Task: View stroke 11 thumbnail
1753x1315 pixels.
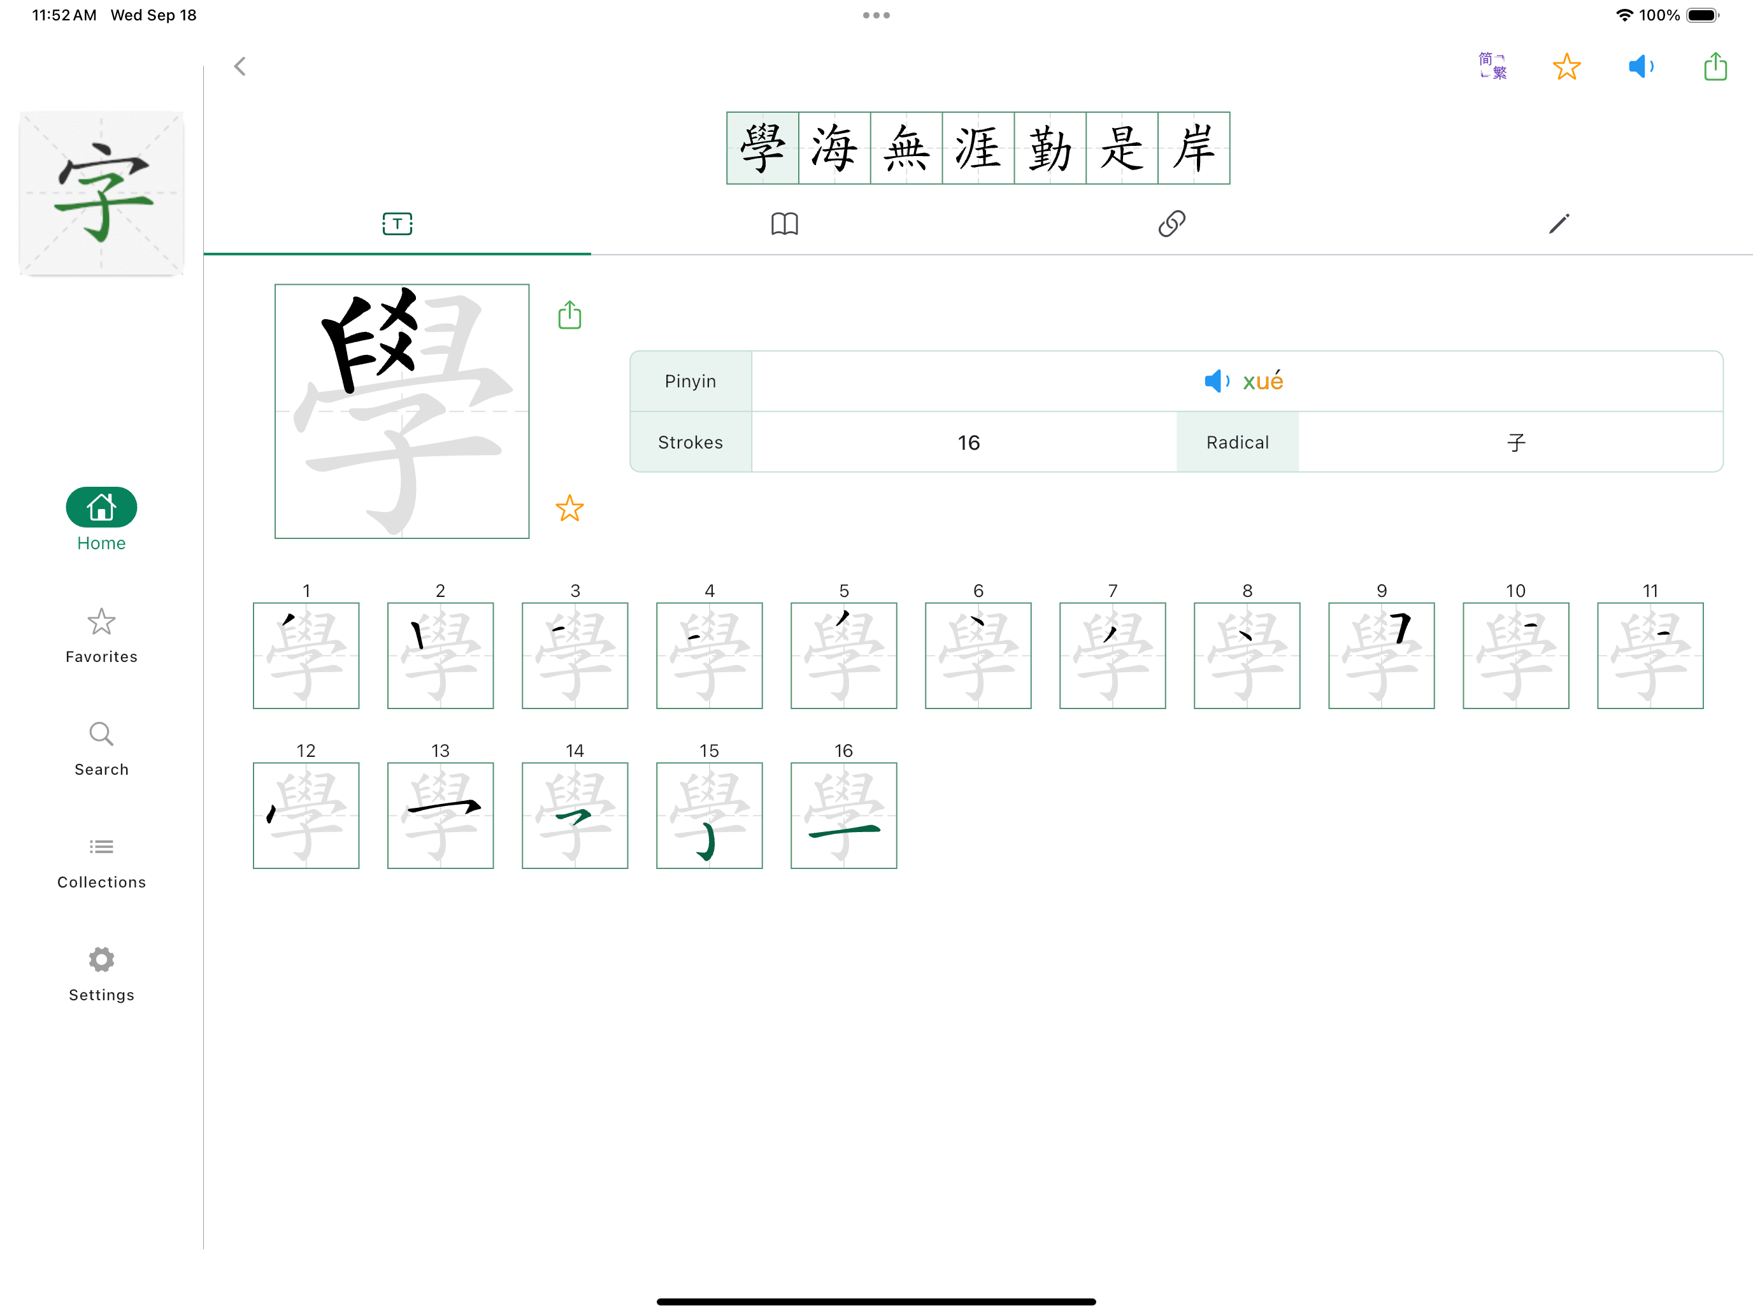Action: click(x=1651, y=656)
